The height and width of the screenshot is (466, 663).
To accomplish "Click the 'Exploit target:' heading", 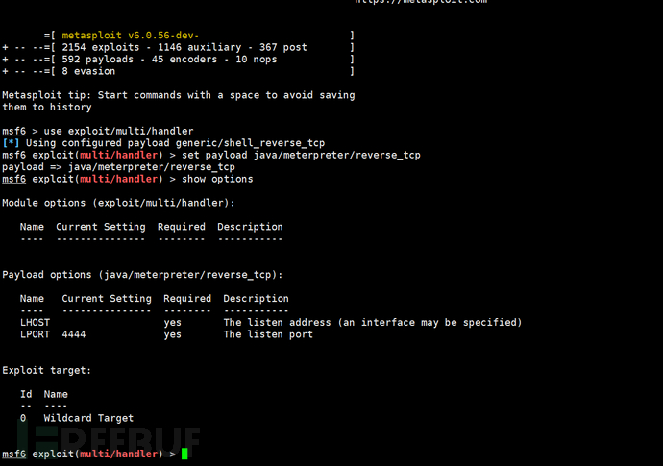I will (46, 371).
